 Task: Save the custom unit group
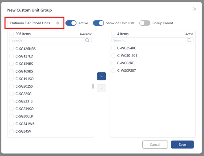click(182, 144)
